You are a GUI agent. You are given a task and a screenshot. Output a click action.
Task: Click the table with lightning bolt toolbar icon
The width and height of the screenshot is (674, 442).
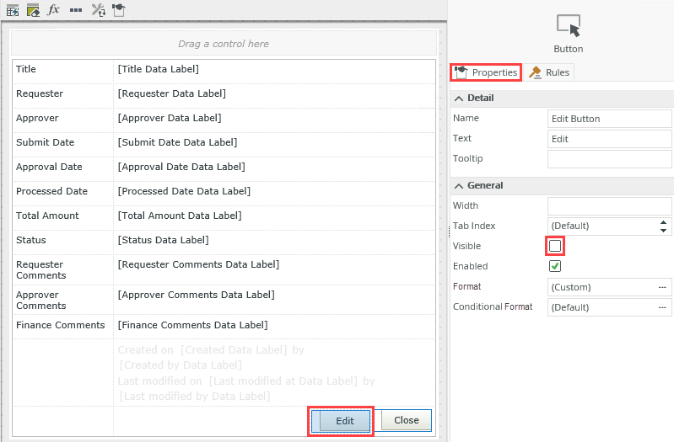[x=13, y=10]
